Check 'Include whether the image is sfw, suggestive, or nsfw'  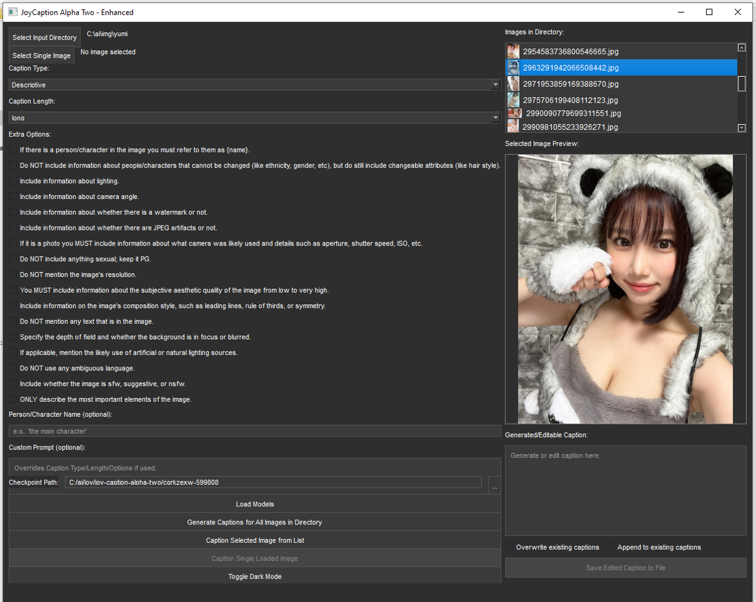(12, 383)
